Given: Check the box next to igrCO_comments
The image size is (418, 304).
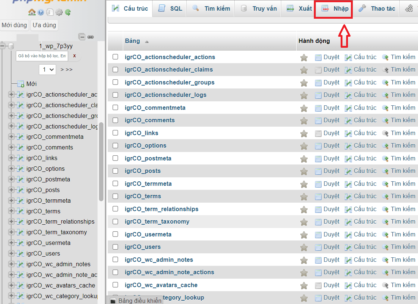Looking at the screenshot, I should (x=115, y=120).
